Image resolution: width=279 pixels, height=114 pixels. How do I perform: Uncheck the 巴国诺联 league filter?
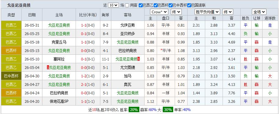coord(189,5)
